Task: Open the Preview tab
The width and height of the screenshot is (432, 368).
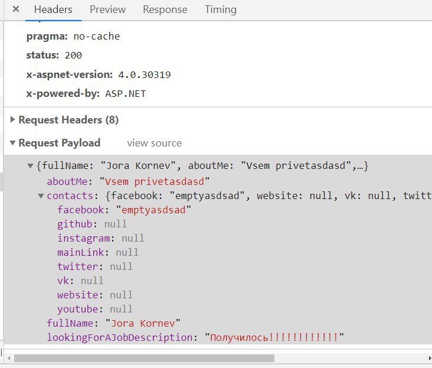Action: 107,9
